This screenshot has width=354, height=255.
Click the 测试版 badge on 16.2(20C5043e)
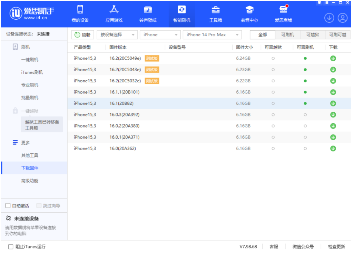click(x=152, y=70)
